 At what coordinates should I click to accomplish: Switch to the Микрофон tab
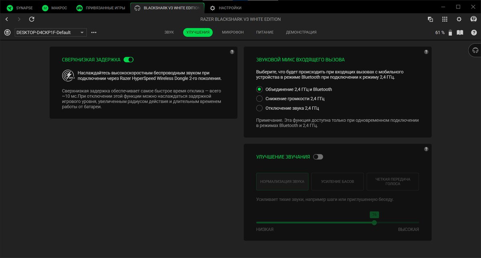233,32
